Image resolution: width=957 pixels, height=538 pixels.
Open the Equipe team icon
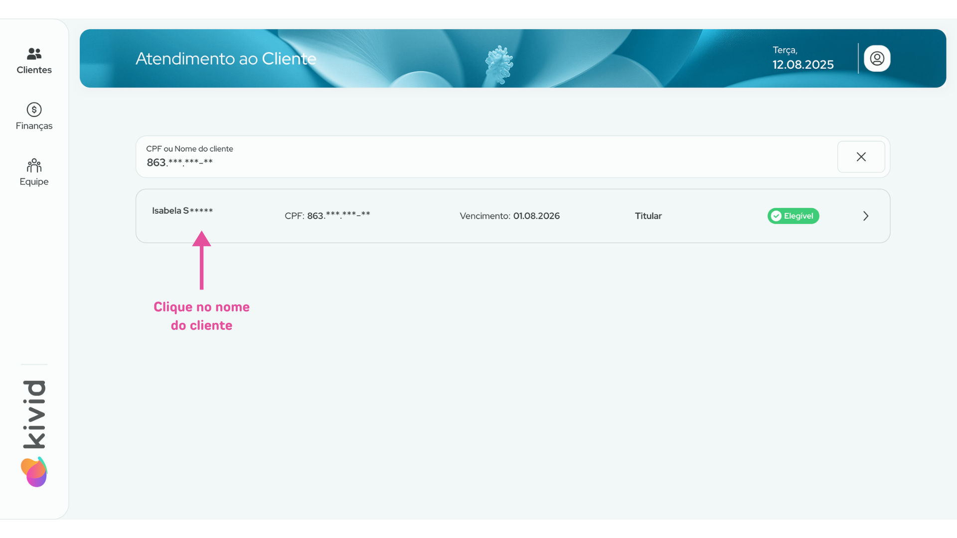click(x=34, y=165)
